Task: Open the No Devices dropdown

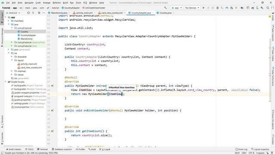Action: 192,8
